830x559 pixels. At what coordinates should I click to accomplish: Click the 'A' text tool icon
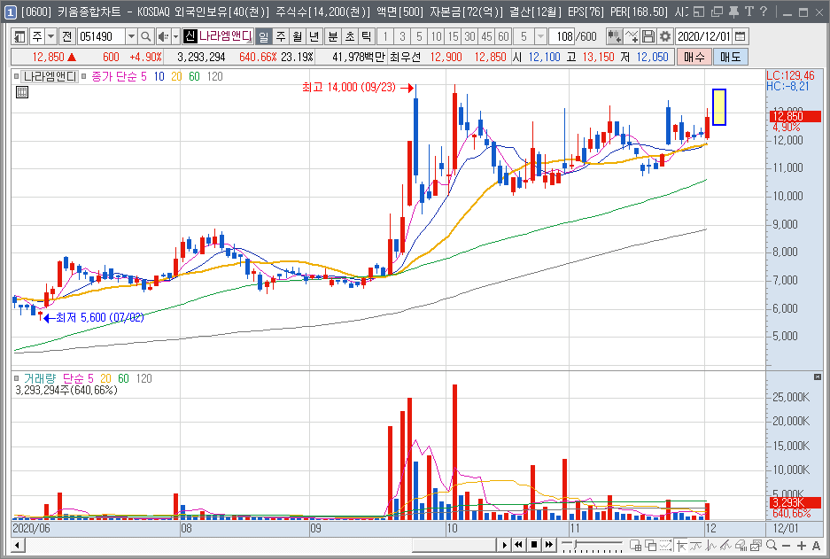[816, 546]
